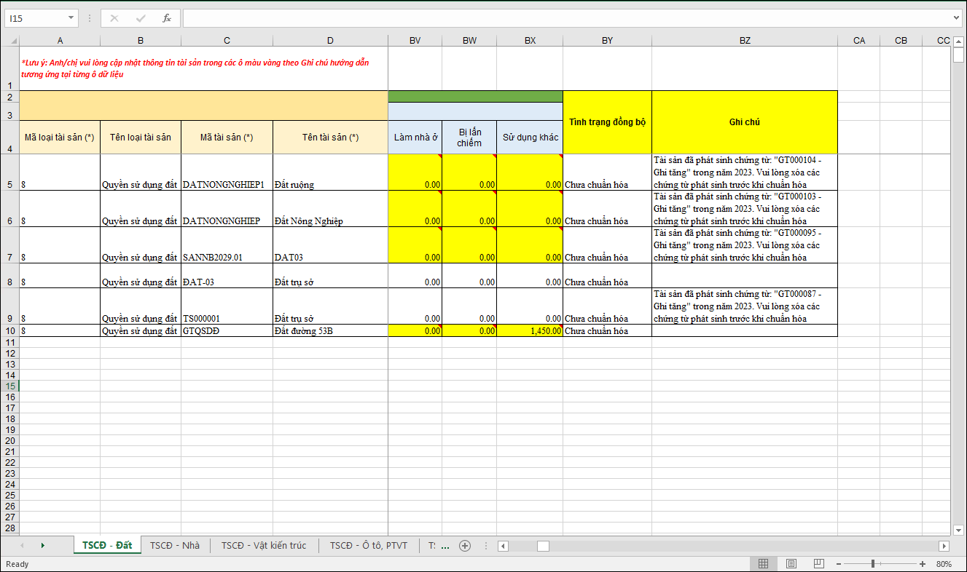Switch to Page Break Preview view
Screen dimensions: 967x572
click(x=819, y=564)
